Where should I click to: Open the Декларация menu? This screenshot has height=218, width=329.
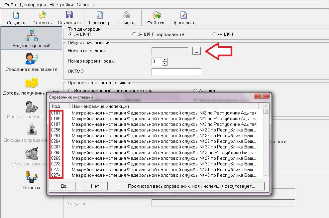(33, 5)
